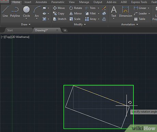The image size is (157, 132).
Task: Click the Offset icon in Modify panel
Action: (104, 19)
